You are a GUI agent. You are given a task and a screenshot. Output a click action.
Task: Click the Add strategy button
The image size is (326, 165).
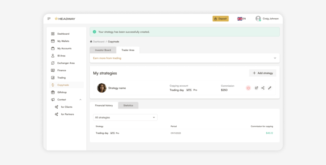coord(262,73)
